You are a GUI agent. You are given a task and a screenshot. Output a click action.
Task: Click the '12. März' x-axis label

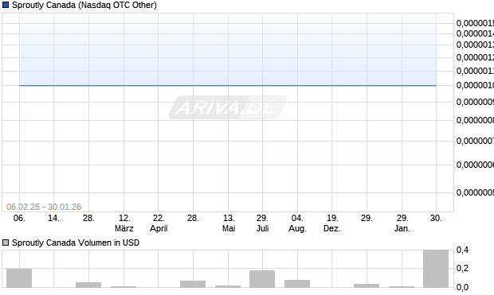point(123,223)
